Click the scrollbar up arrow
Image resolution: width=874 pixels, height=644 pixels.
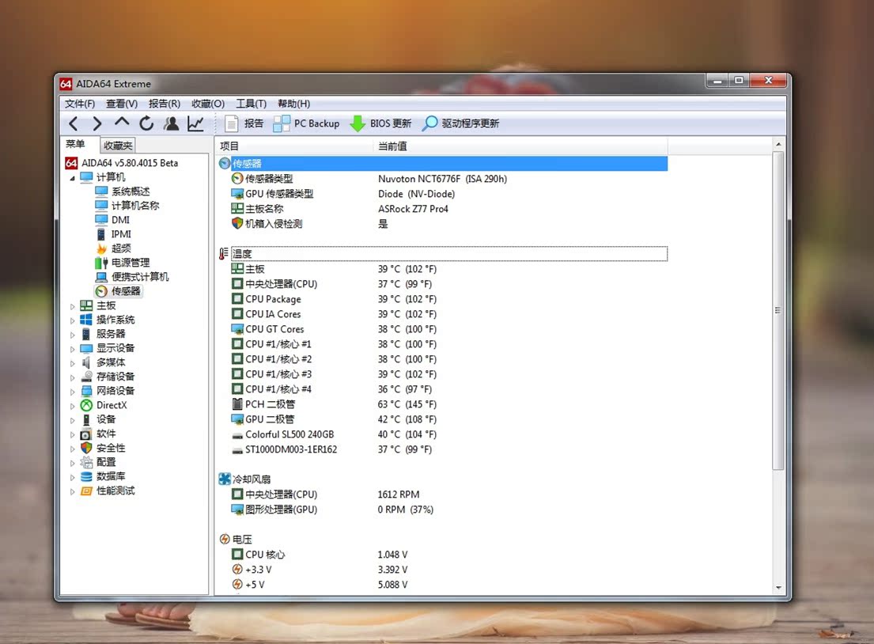tap(778, 145)
